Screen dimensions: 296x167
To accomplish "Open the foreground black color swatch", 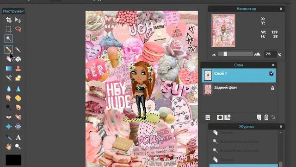I will click(x=13, y=160).
